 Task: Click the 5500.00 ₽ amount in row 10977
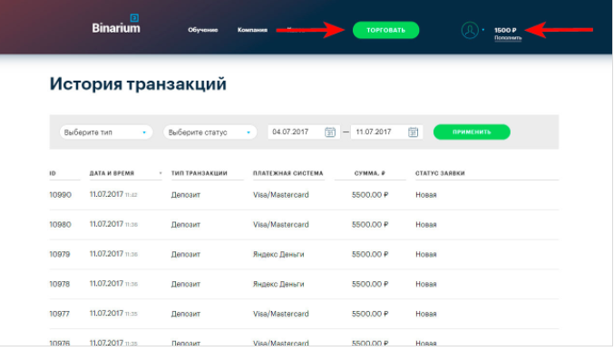pos(370,314)
